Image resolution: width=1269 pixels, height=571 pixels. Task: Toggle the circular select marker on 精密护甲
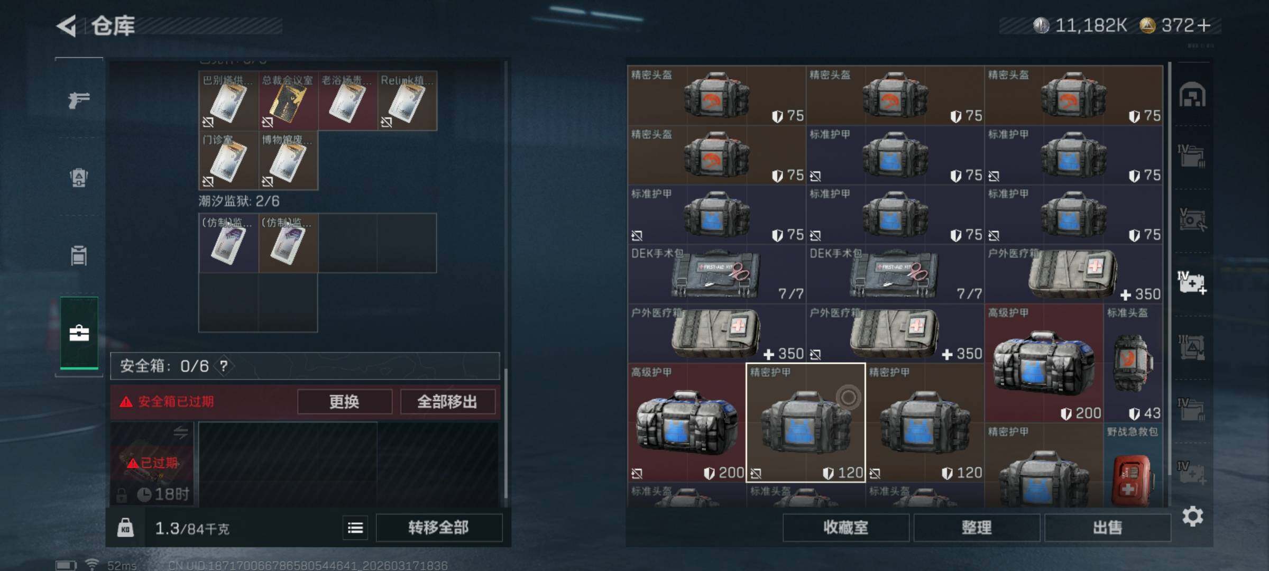(x=848, y=397)
